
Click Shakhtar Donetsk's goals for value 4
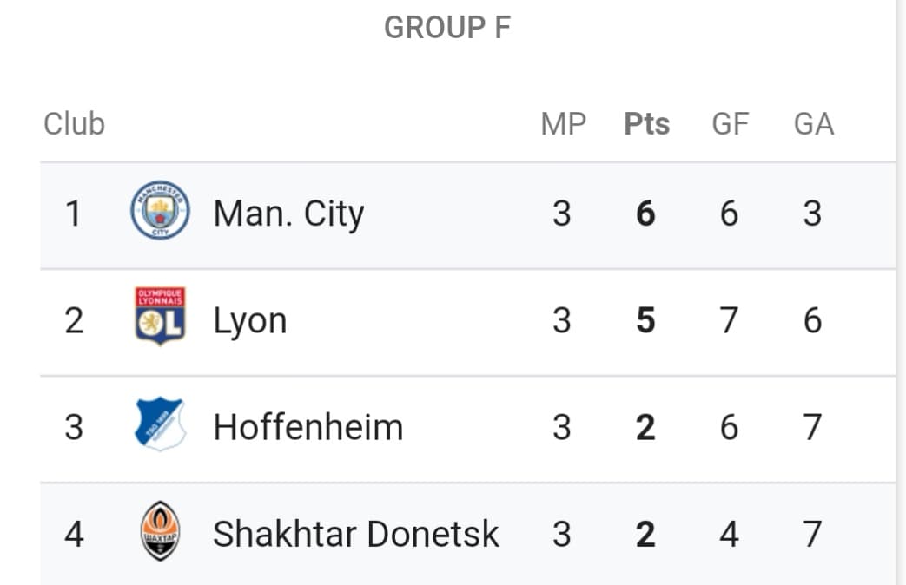729,534
